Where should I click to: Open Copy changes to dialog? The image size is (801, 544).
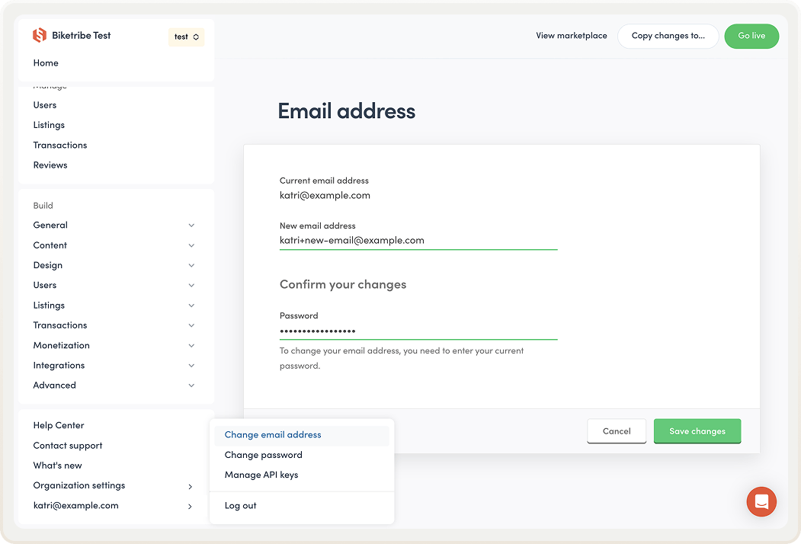point(668,36)
